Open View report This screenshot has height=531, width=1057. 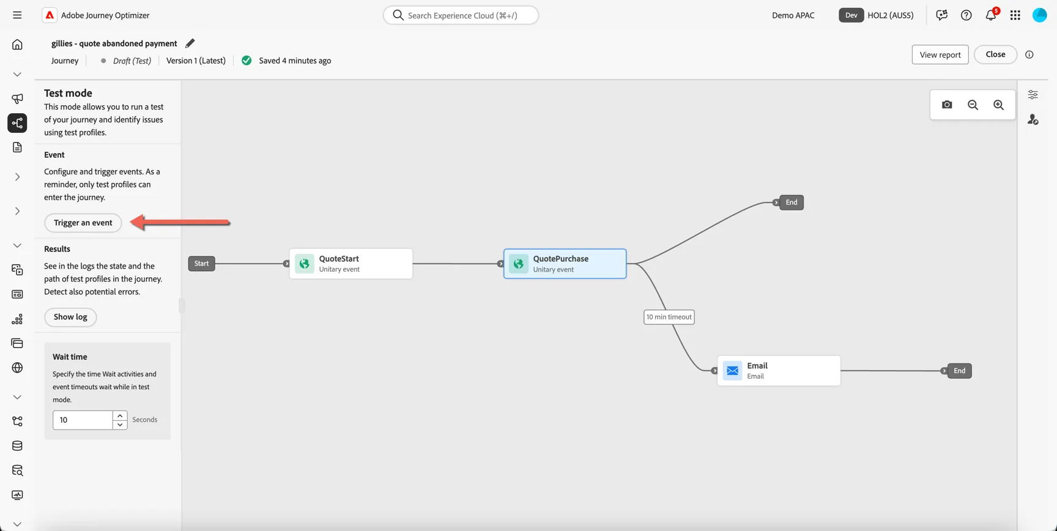tap(940, 54)
